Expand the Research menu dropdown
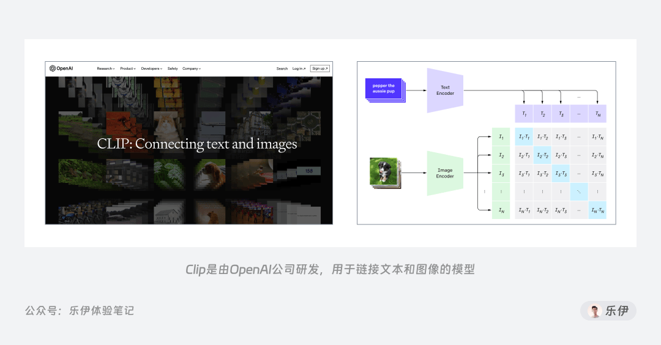 click(106, 69)
